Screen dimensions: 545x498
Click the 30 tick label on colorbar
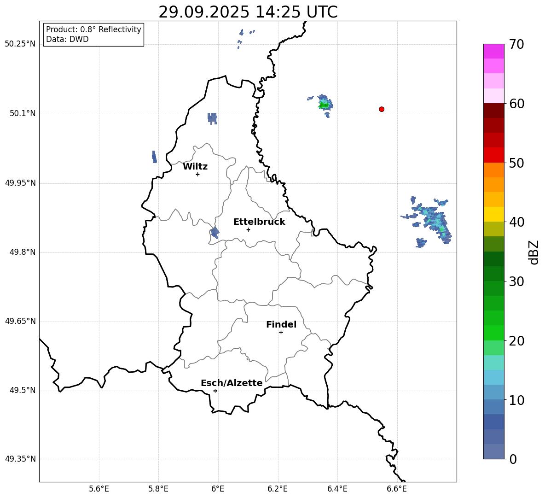click(x=516, y=281)
